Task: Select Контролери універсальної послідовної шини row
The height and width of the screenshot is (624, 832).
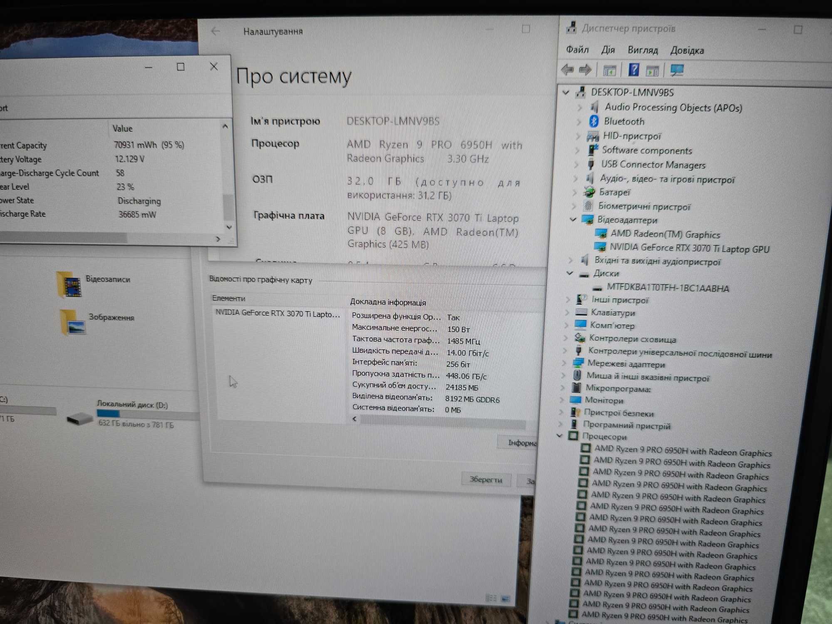Action: pyautogui.click(x=680, y=353)
